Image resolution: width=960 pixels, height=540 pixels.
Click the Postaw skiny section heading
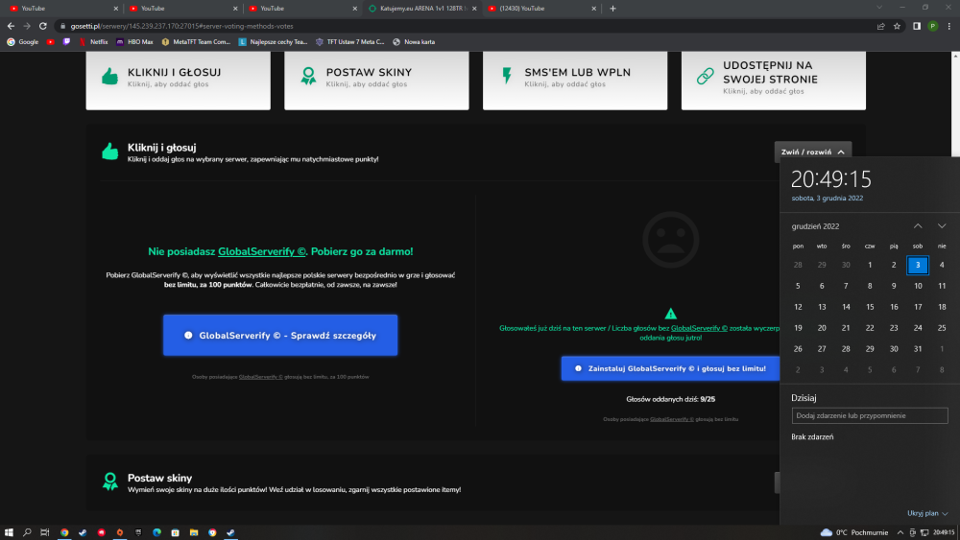pos(159,479)
